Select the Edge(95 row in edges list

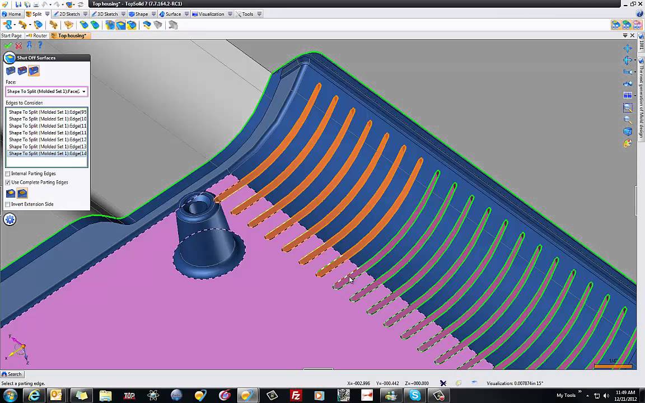click(x=46, y=113)
